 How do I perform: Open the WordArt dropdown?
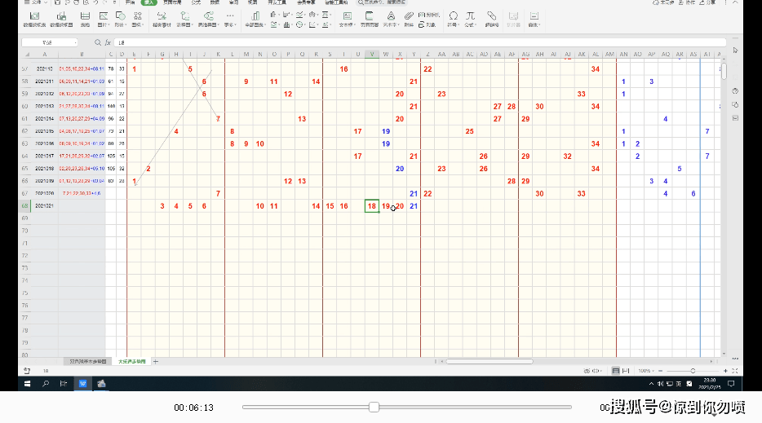point(391,19)
